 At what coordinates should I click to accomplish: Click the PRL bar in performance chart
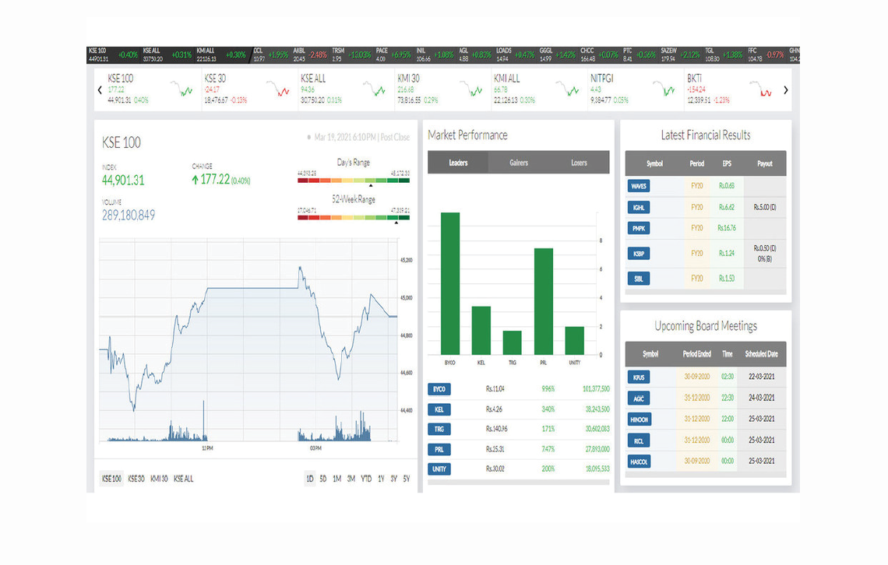tap(544, 301)
